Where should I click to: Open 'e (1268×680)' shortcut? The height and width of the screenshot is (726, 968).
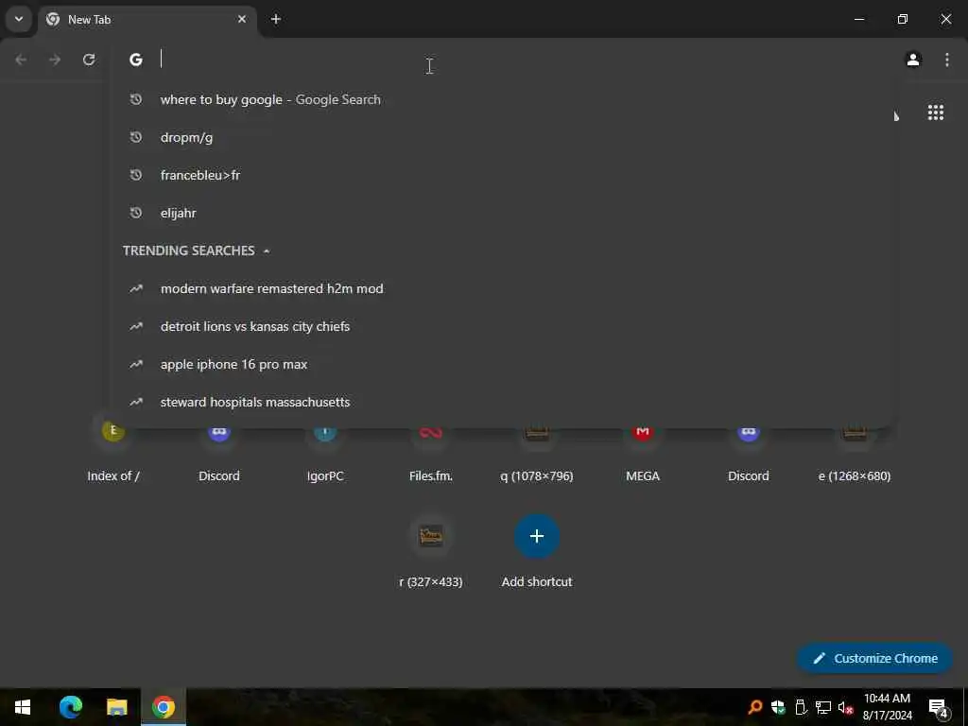click(x=855, y=454)
